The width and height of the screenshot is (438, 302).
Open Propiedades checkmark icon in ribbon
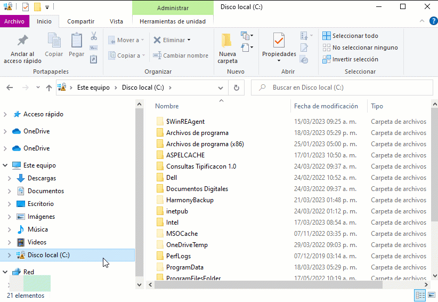(x=279, y=41)
